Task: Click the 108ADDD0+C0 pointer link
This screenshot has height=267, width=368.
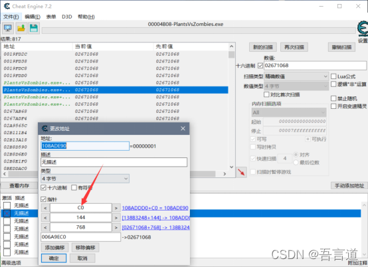Action: click(155, 208)
